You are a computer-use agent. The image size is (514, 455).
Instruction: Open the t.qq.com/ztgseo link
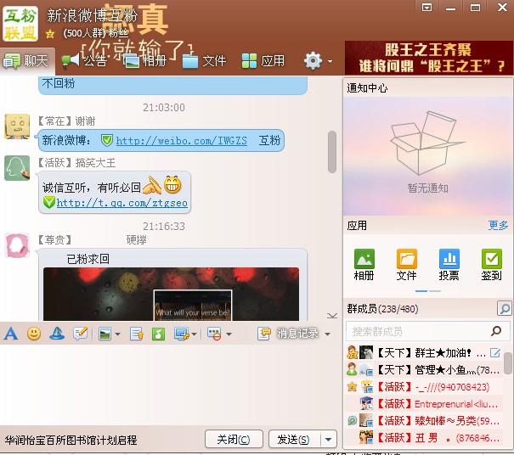(x=122, y=203)
